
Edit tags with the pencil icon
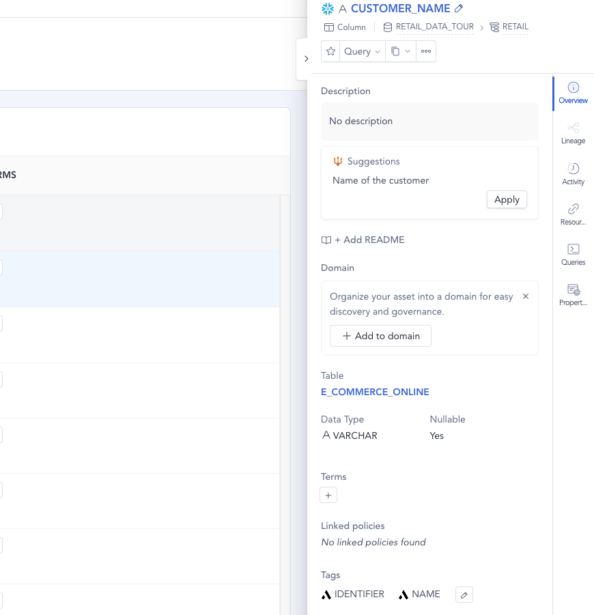click(x=464, y=595)
